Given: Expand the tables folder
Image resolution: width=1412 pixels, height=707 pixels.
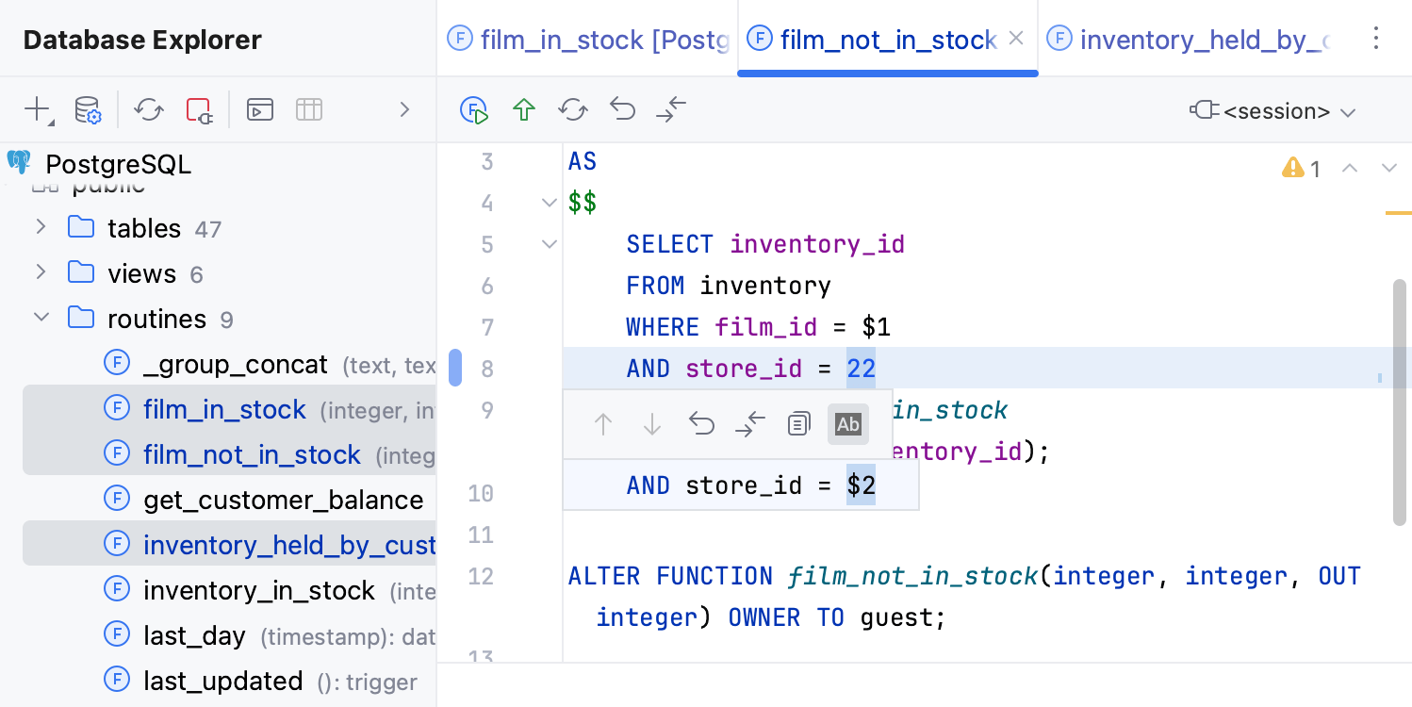Looking at the screenshot, I should [41, 227].
